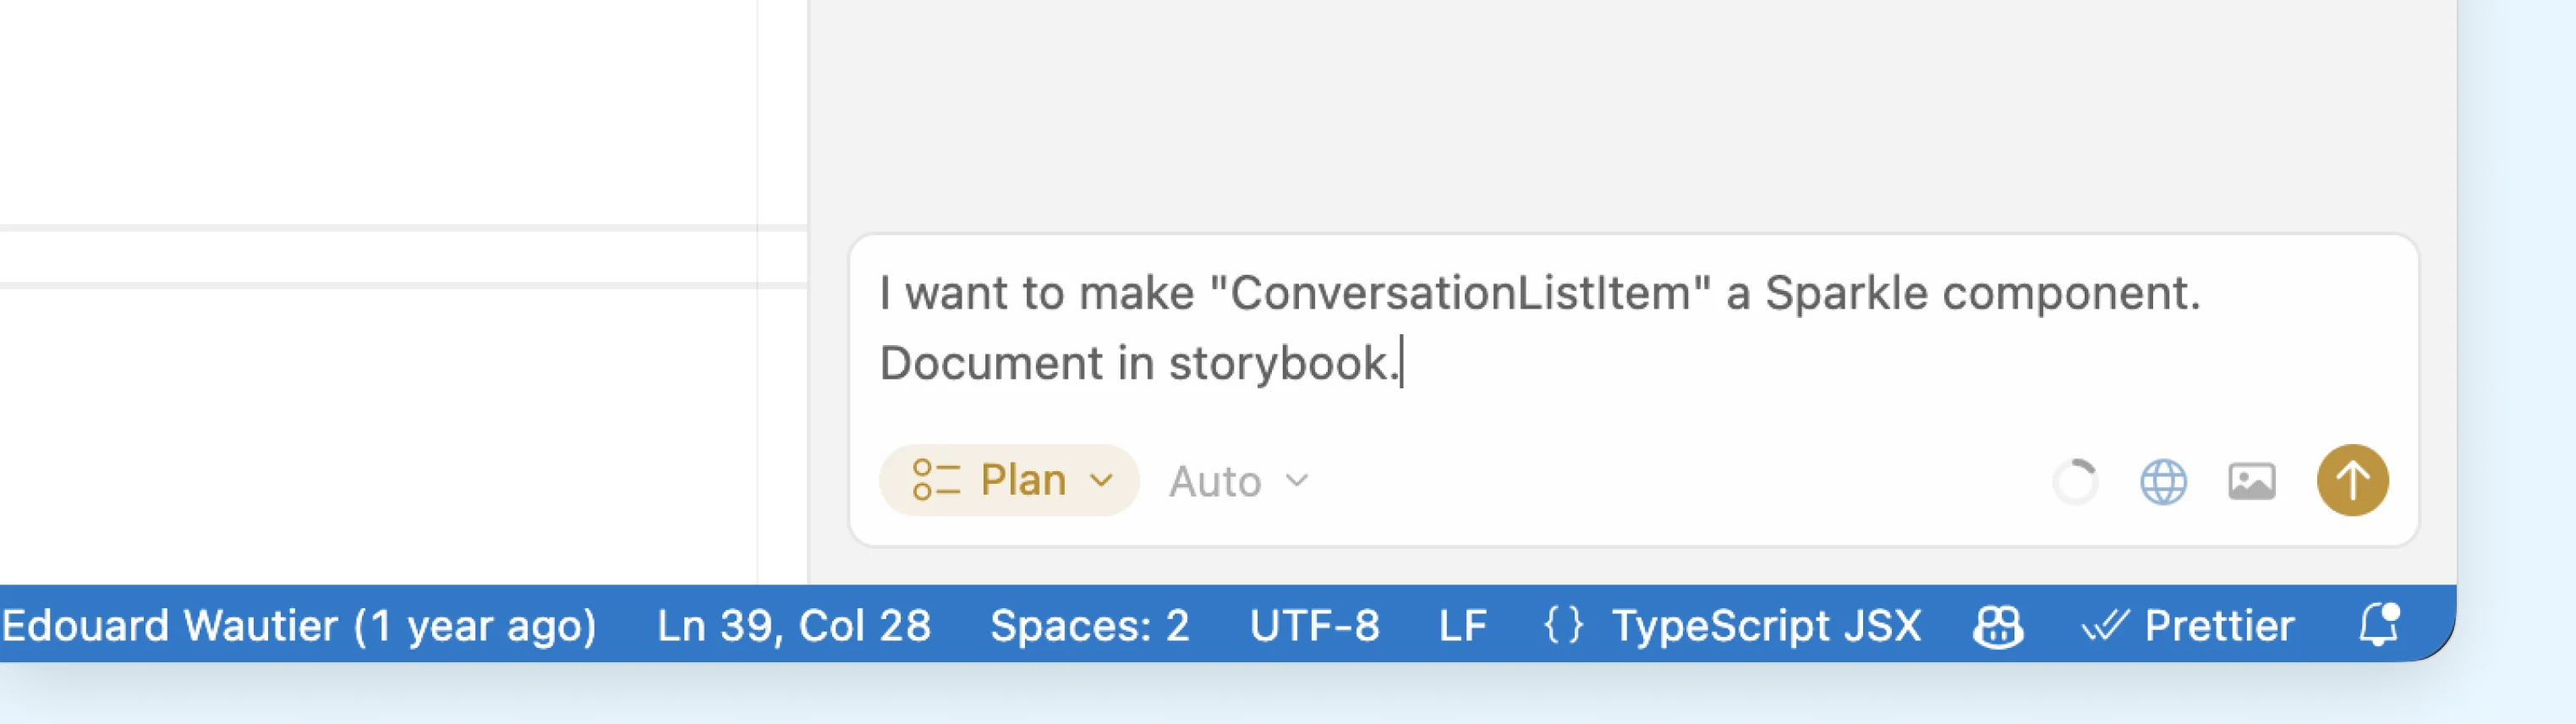The image size is (2576, 724).
Task: Change indentation via "Spaces: 2"
Action: pos(1087,626)
